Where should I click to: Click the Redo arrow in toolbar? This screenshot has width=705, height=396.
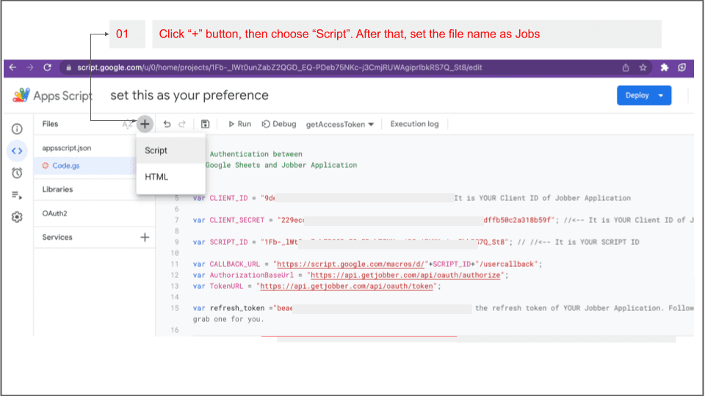[182, 125]
